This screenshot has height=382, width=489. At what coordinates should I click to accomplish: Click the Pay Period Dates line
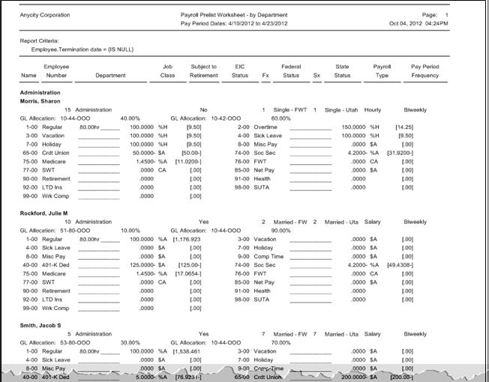pyautogui.click(x=234, y=23)
